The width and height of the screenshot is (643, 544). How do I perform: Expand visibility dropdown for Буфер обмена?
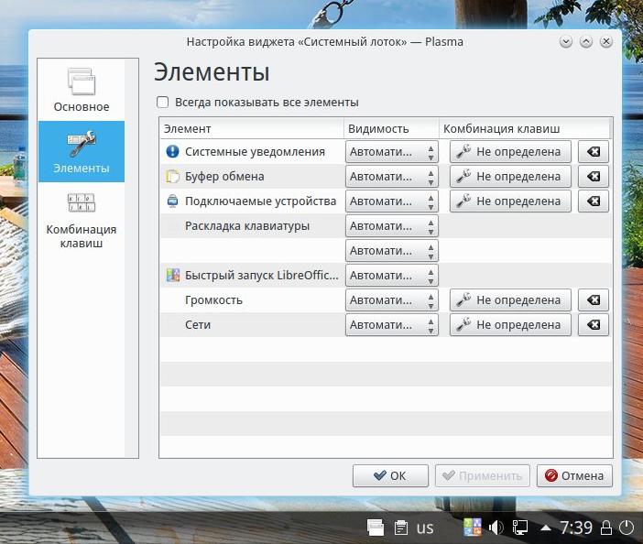point(391,177)
